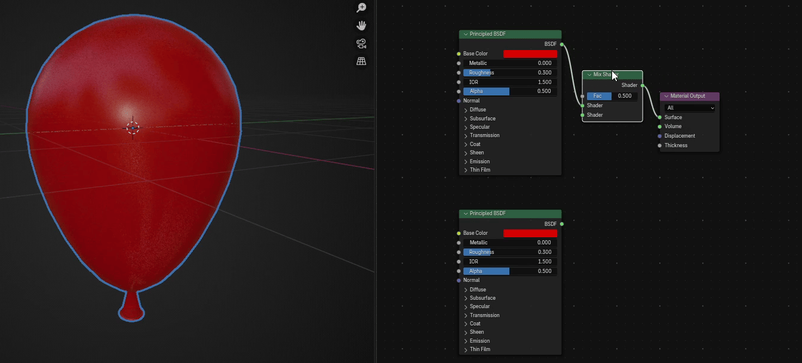Open the "All" dropdown in Material Output
802x363 pixels.
[690, 108]
